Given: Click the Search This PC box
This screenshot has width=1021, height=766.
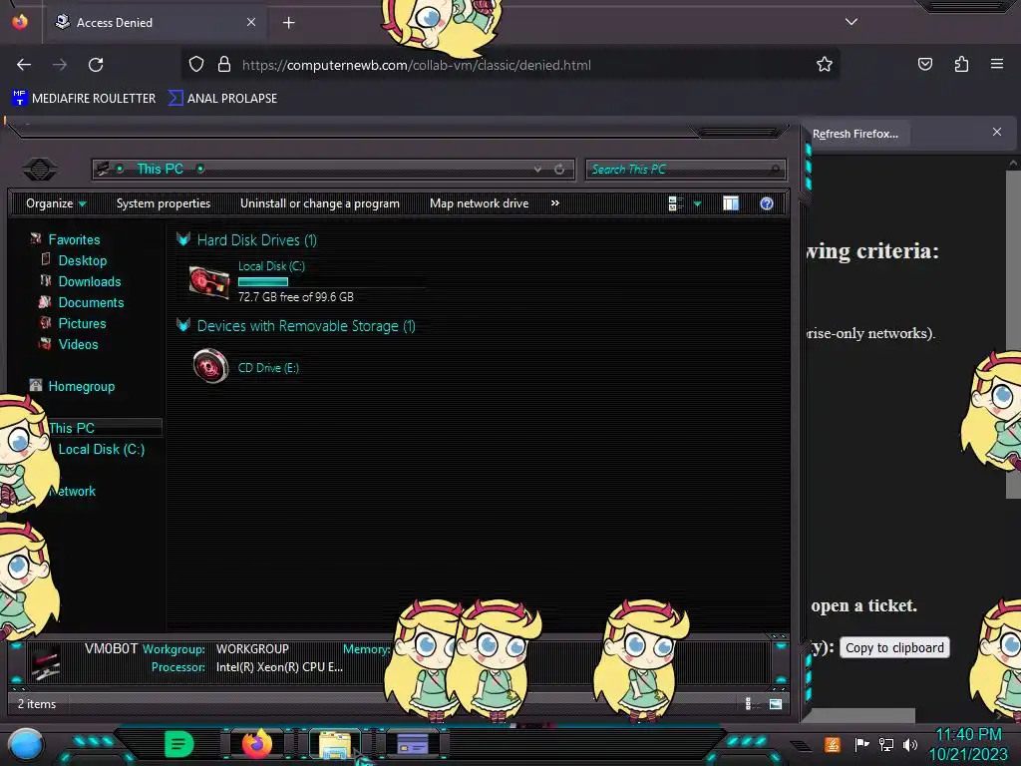Looking at the screenshot, I should [686, 170].
